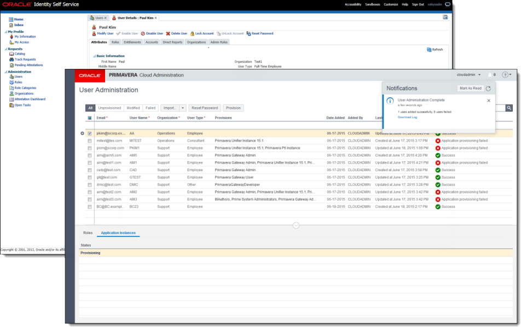Dismiss the User Administration Complete notification

(x=489, y=101)
